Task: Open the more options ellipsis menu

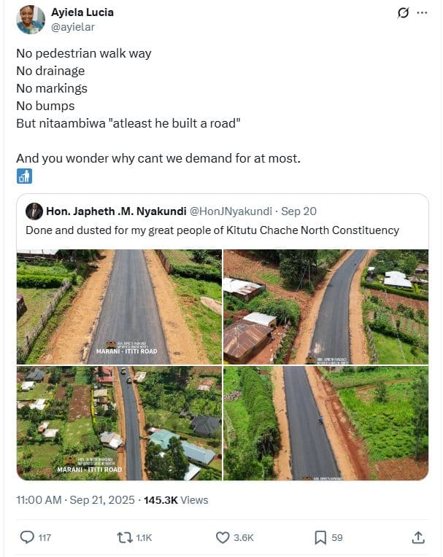Action: pos(422,13)
